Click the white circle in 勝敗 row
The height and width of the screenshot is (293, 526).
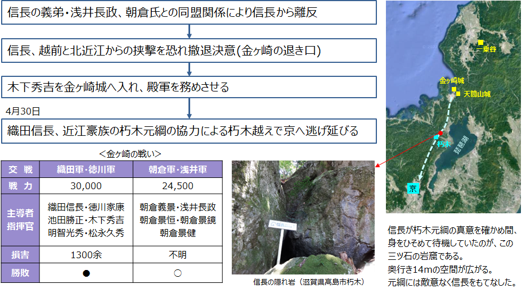coord(178,273)
